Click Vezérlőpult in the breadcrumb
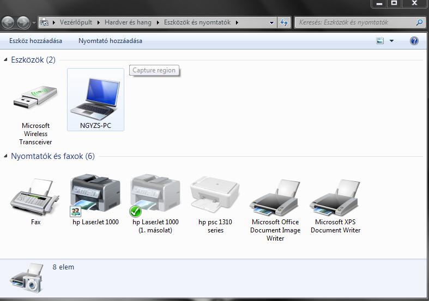The width and height of the screenshot is (429, 301). click(76, 22)
